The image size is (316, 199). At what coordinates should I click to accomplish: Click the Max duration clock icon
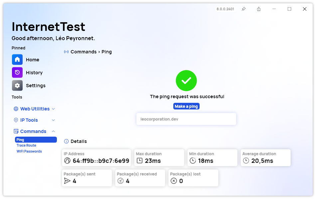point(140,161)
